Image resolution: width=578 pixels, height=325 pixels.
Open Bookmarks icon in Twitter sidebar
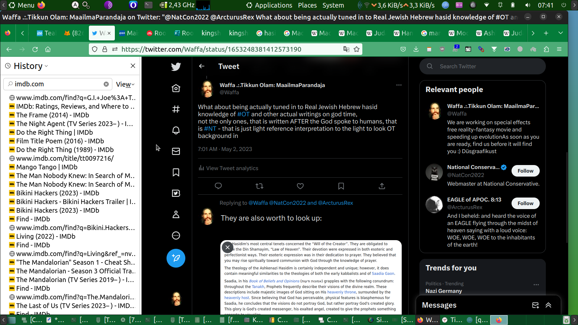[x=176, y=172]
